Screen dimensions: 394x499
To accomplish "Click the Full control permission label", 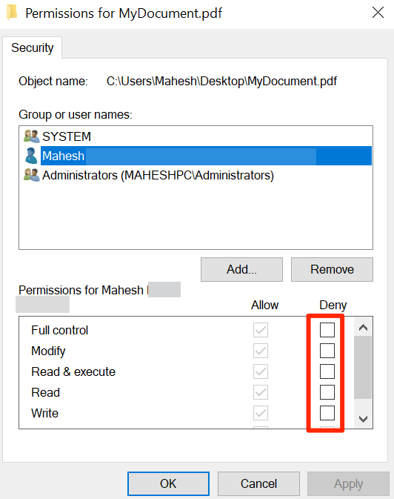I will [59, 331].
